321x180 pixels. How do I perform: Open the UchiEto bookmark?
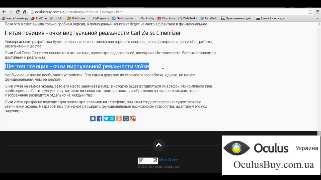tap(57, 18)
